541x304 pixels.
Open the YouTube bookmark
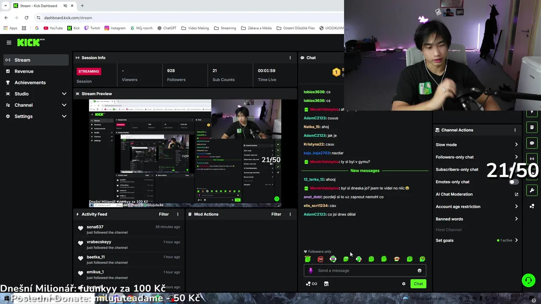click(x=53, y=28)
